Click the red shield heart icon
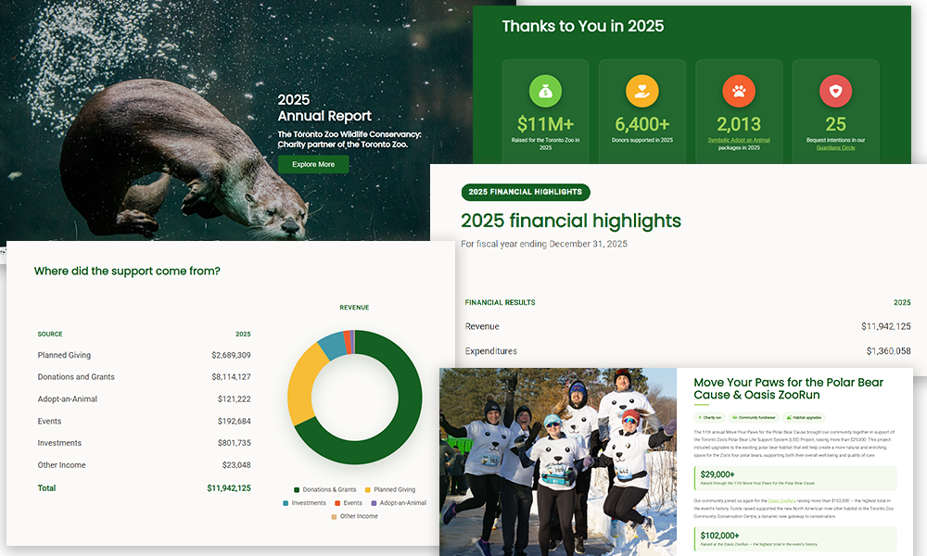Image resolution: width=927 pixels, height=556 pixels. (x=835, y=91)
